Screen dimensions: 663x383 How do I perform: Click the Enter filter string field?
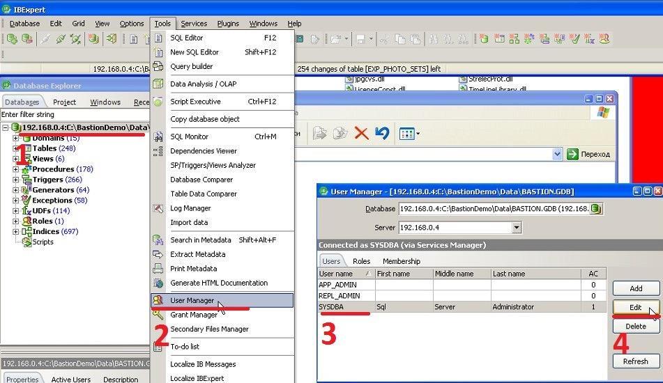pos(75,114)
